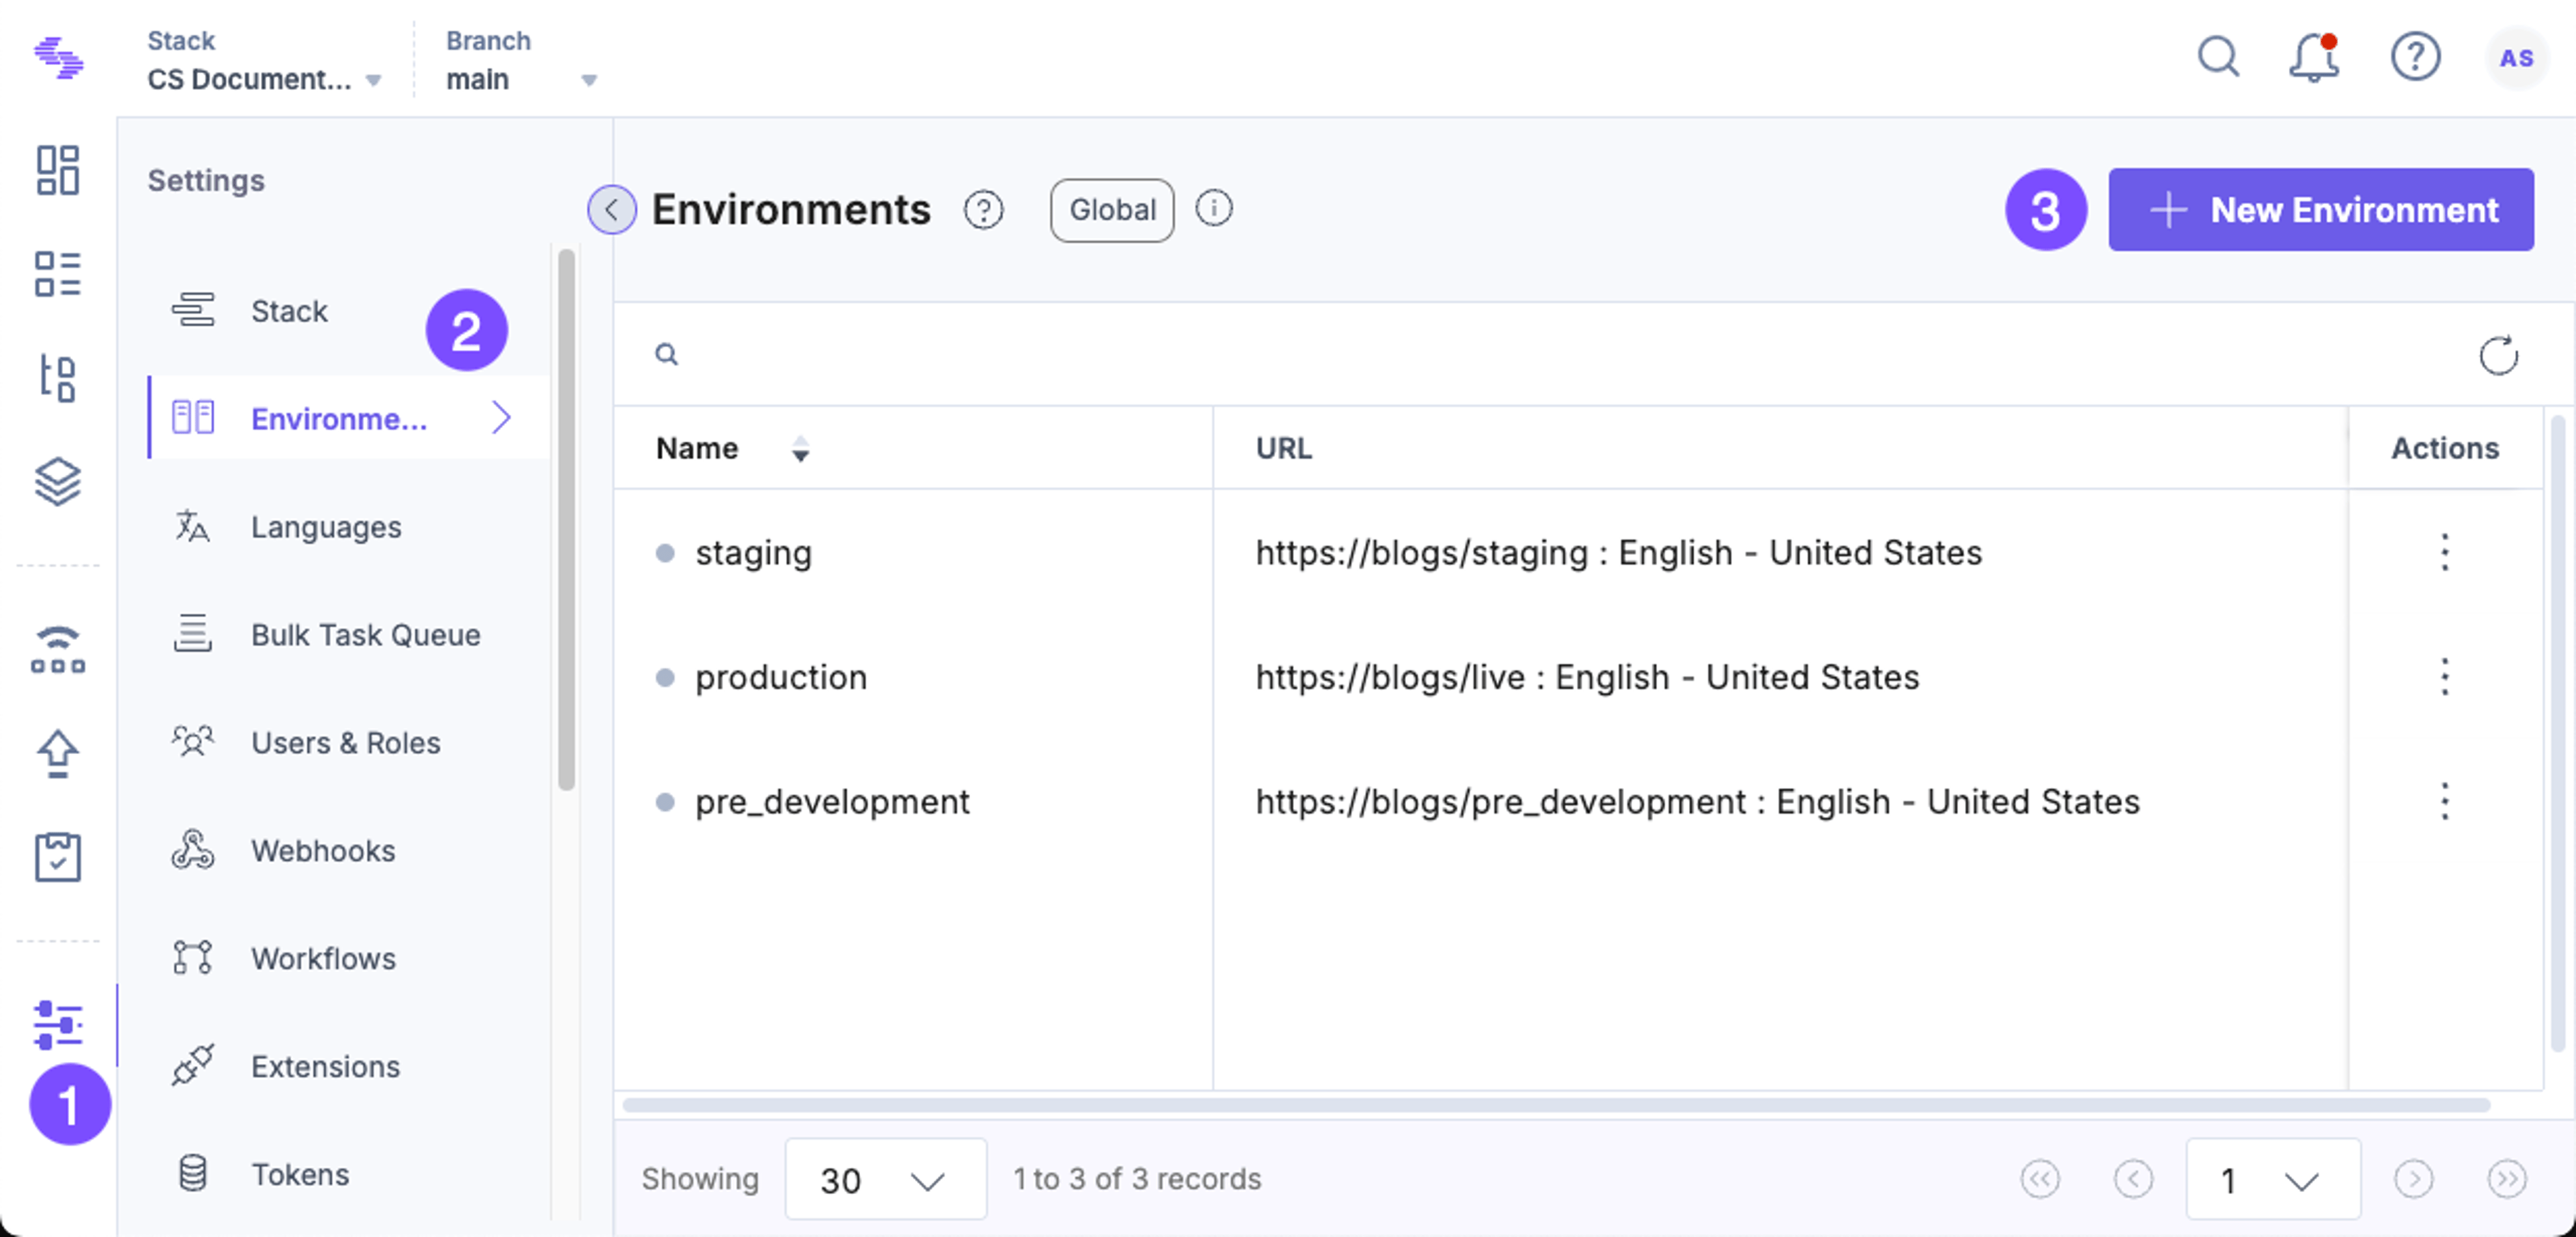Select Workflows in Settings menu
The height and width of the screenshot is (1237, 2576).
[348, 958]
